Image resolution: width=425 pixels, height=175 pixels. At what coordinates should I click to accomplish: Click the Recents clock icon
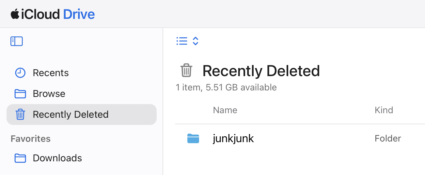point(20,73)
